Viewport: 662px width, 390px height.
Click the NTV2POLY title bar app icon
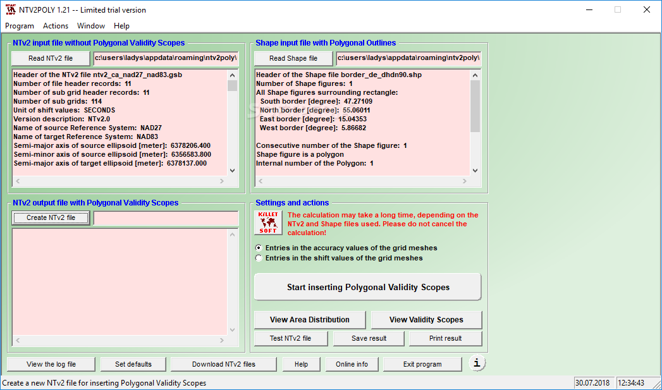[11, 9]
